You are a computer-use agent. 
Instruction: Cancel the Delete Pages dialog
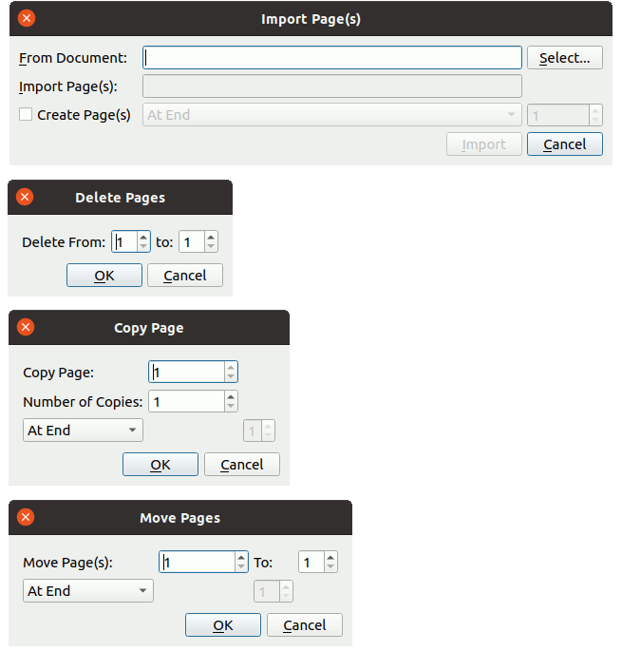[184, 276]
